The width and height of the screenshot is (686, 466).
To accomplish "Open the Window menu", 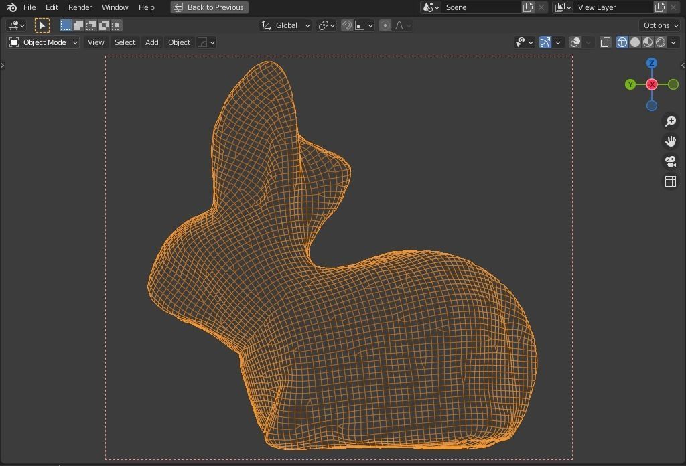I will (115, 7).
